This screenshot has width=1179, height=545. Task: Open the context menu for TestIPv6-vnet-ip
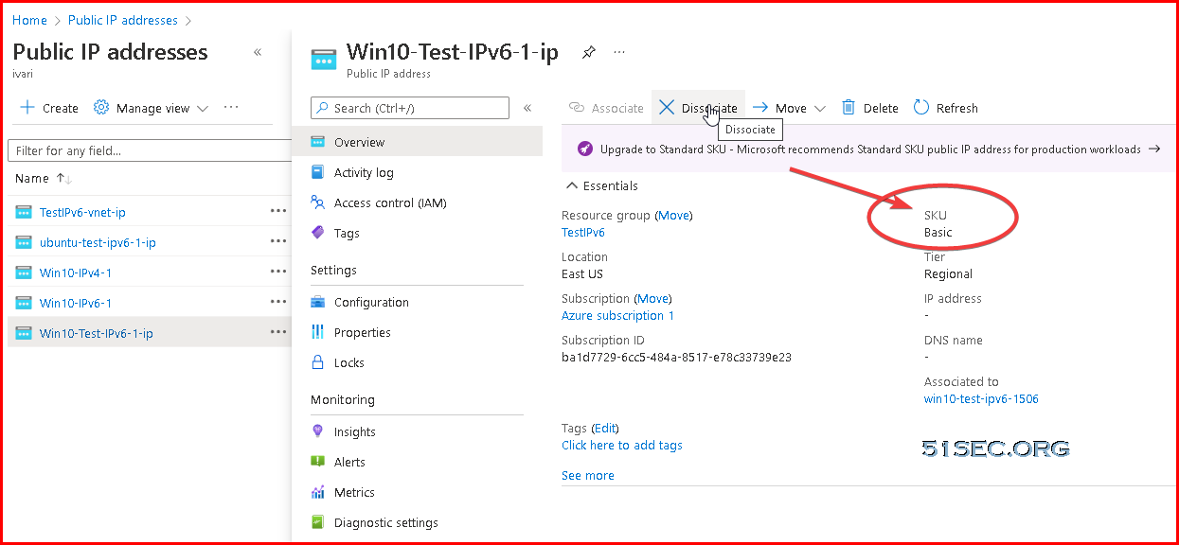click(277, 212)
